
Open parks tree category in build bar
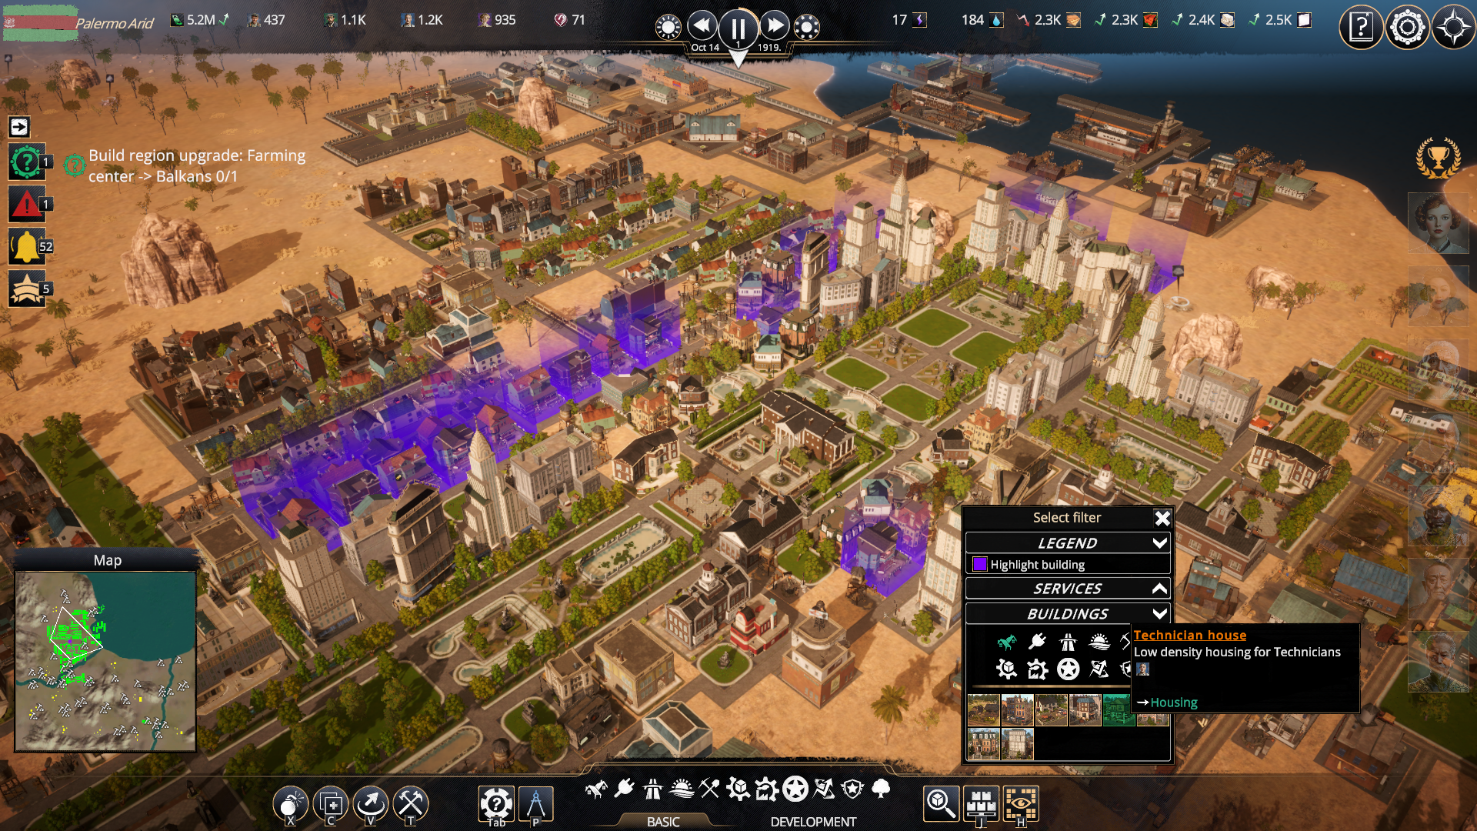point(882,789)
